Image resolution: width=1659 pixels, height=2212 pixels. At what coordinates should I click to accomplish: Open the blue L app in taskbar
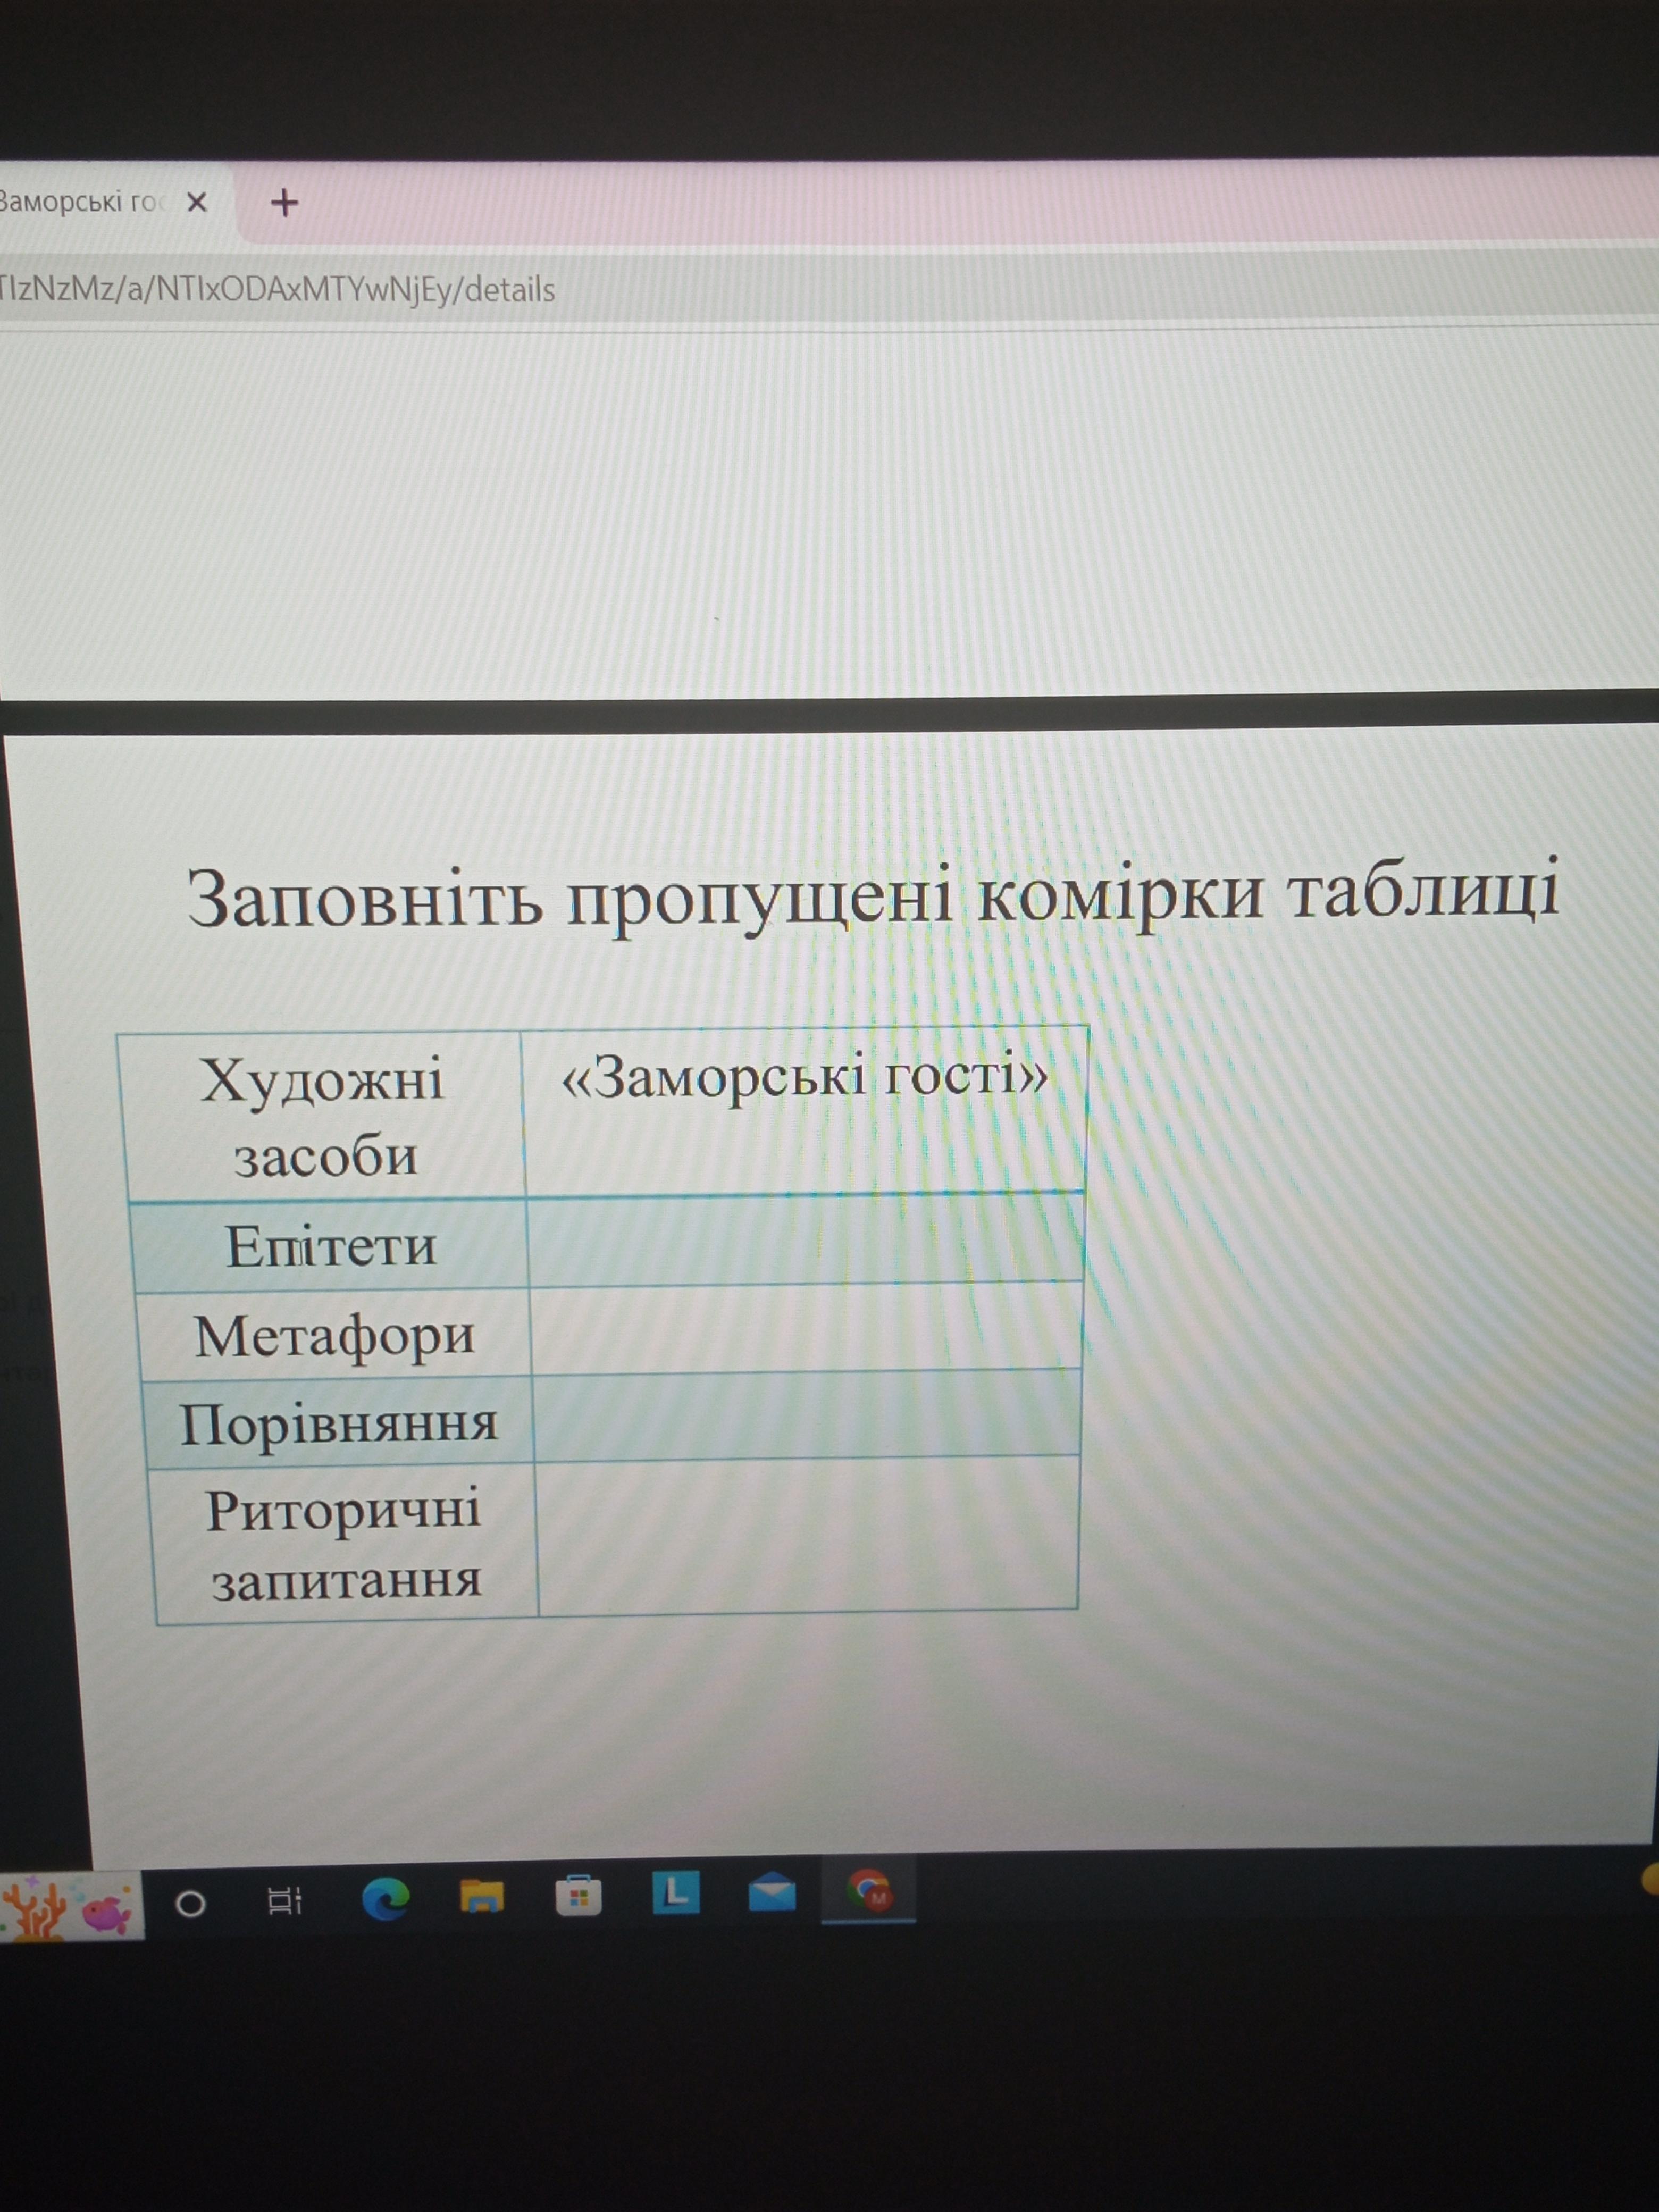(x=675, y=1893)
